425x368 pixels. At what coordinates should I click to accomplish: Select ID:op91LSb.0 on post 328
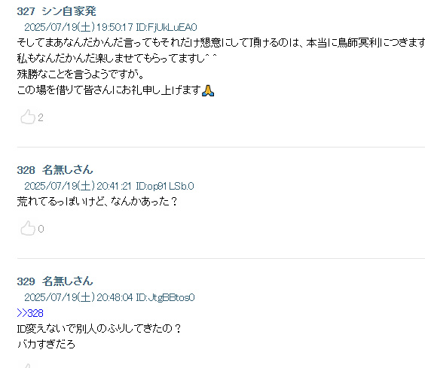pos(165,186)
